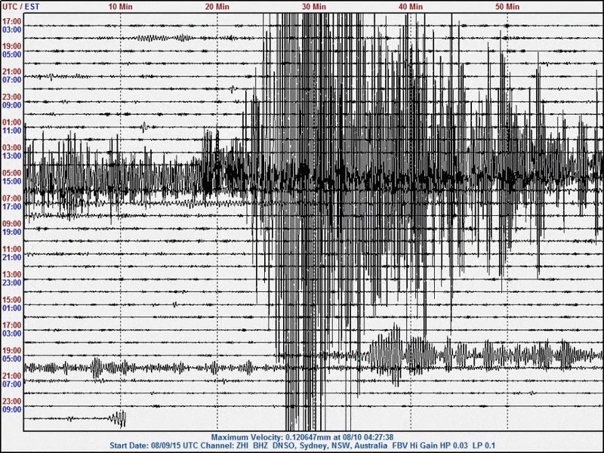Viewport: 604px width, 453px height.
Task: Click the '10 Min' time marker label
Action: (120, 7)
